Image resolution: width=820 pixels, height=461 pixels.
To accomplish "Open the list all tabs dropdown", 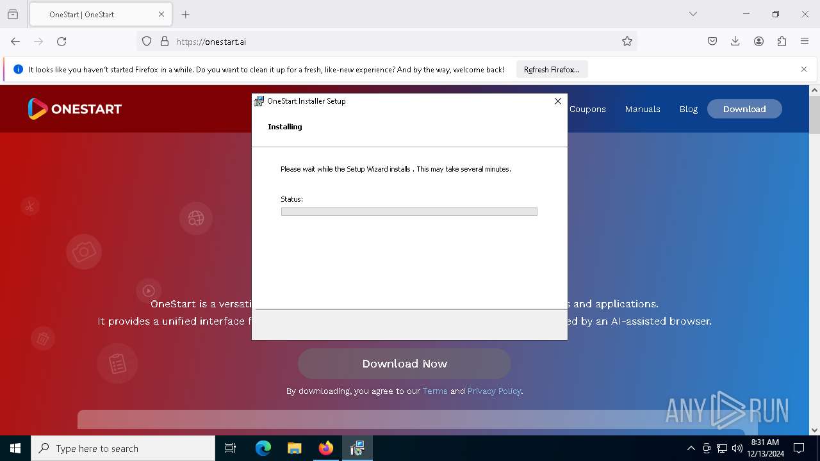I will (693, 14).
